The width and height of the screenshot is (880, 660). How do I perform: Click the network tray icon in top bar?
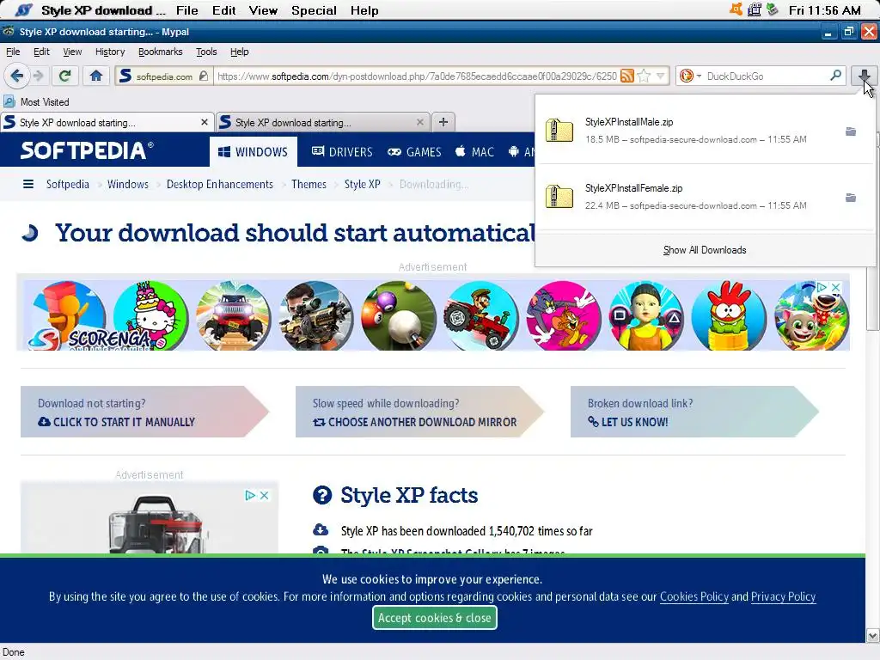point(755,9)
